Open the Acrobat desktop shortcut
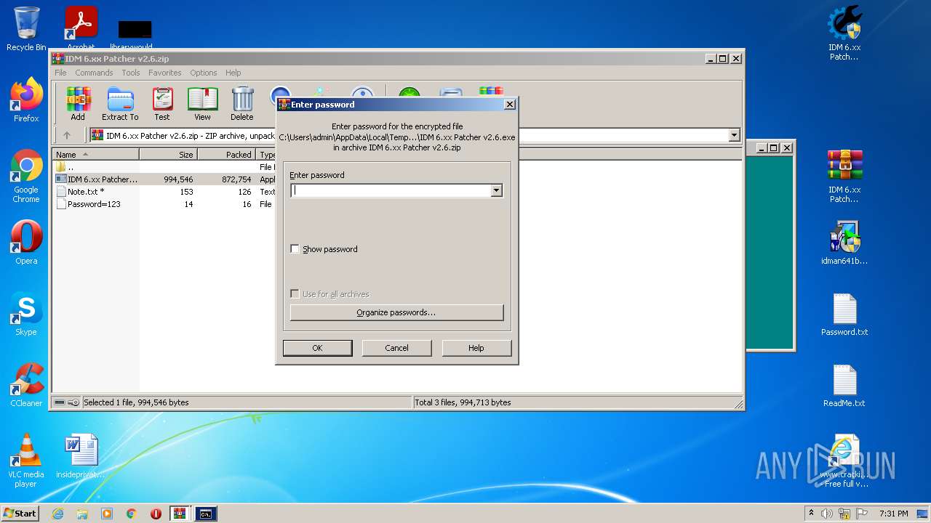 [x=81, y=29]
